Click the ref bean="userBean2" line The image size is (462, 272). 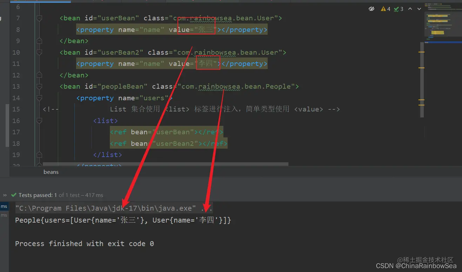[x=168, y=143]
